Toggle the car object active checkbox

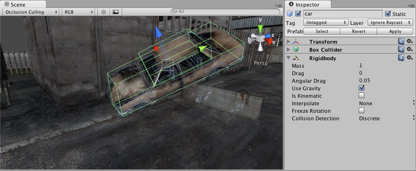click(298, 14)
